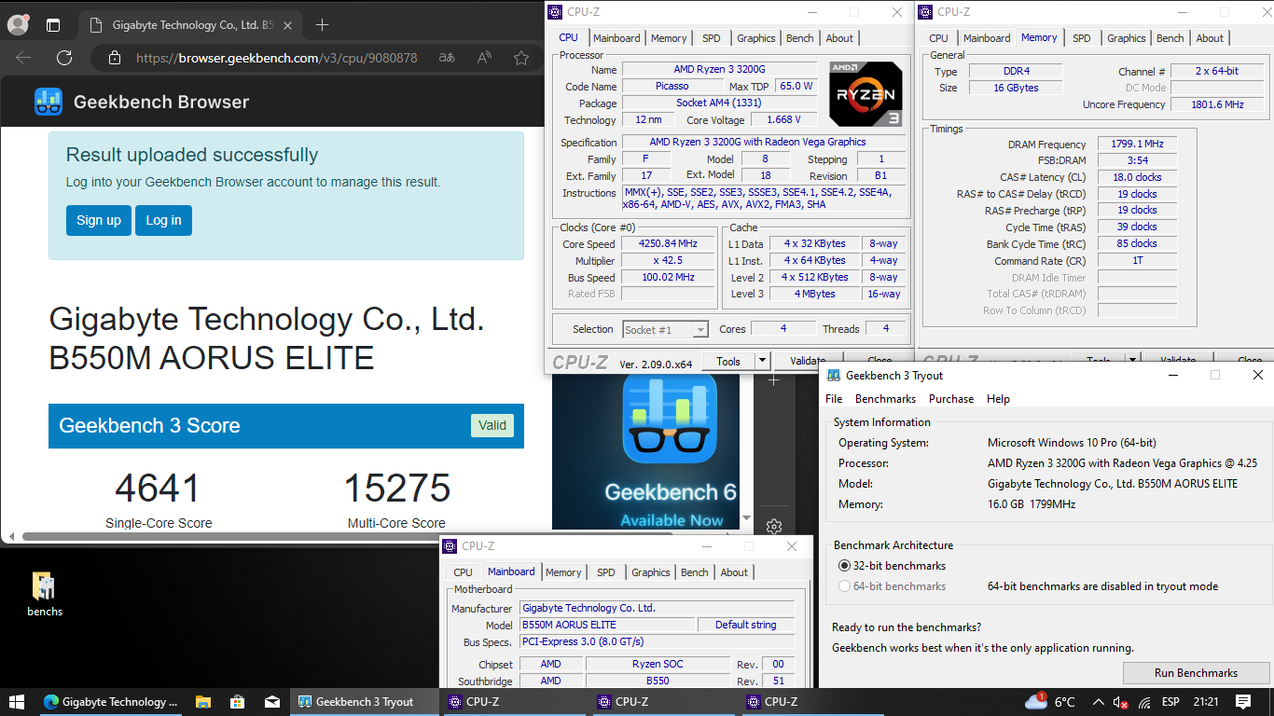Select the 64-bit benchmarks radio button

[x=844, y=586]
